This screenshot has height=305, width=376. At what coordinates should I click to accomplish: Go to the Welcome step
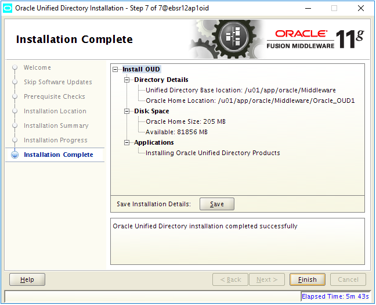click(x=37, y=68)
